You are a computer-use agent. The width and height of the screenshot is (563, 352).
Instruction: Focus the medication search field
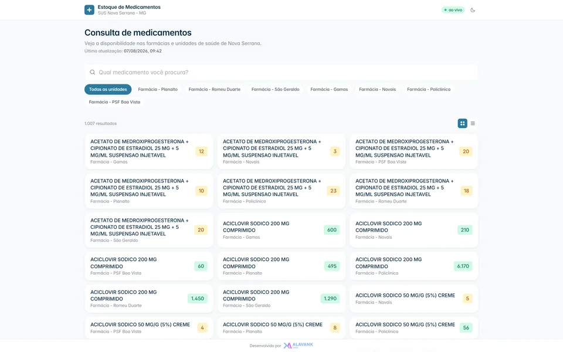281,72
